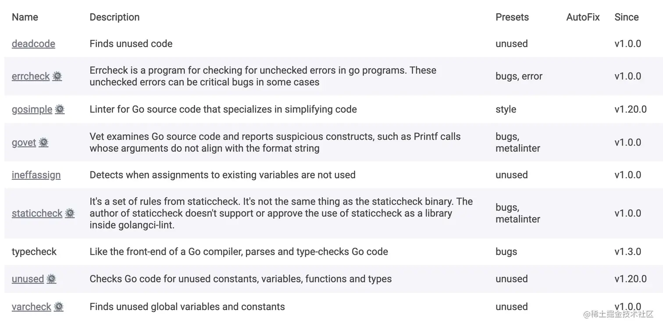This screenshot has width=663, height=328.
Task: Open the varcheck link
Action: [x=32, y=307]
